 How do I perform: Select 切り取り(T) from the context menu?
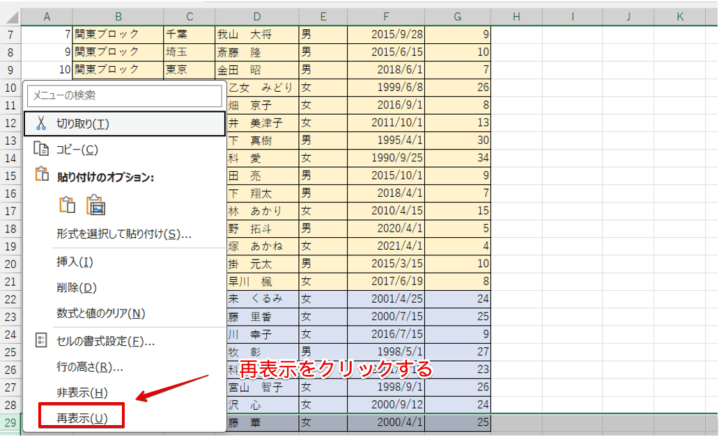[124, 124]
